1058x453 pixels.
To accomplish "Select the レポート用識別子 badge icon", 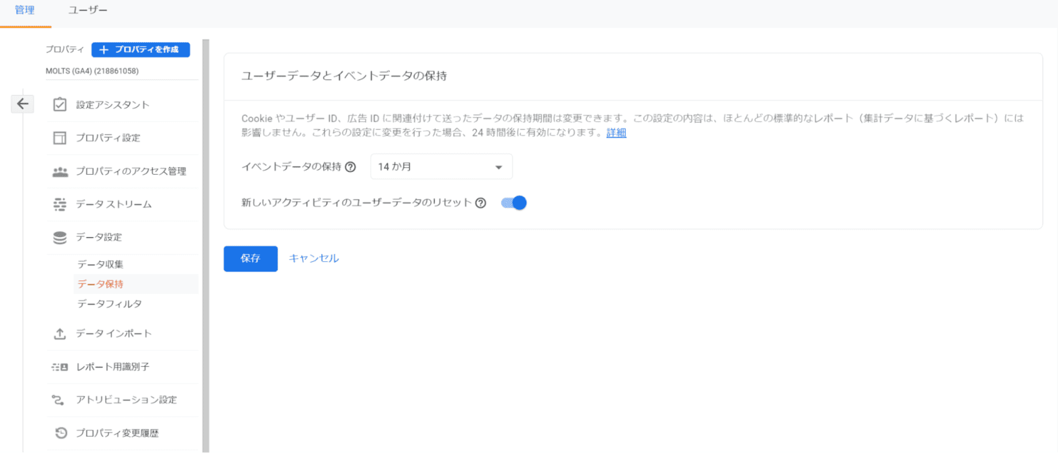I will click(x=60, y=367).
